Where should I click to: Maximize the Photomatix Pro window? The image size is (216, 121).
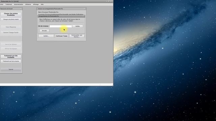(x=109, y=1)
